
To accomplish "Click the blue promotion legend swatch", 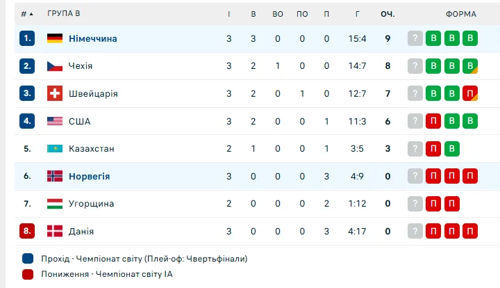I will pyautogui.click(x=27, y=259).
